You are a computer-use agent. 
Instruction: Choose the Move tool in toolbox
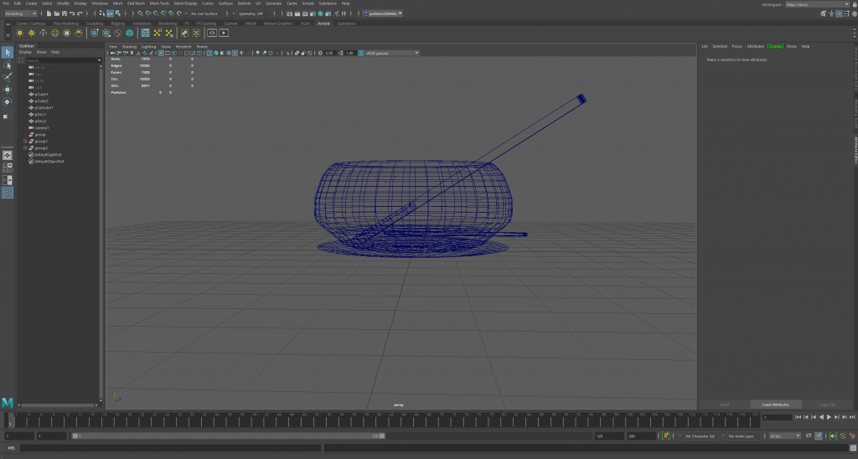click(8, 89)
